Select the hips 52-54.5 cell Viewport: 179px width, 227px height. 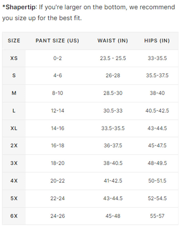[x=157, y=198]
